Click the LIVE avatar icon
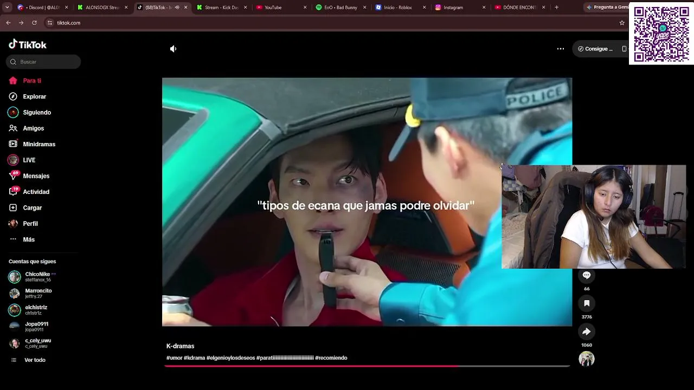The width and height of the screenshot is (694, 390). [13, 160]
